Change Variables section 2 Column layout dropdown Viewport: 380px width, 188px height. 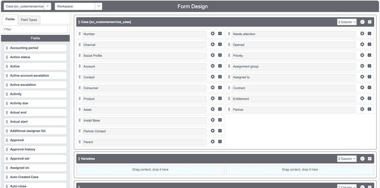tap(347, 159)
